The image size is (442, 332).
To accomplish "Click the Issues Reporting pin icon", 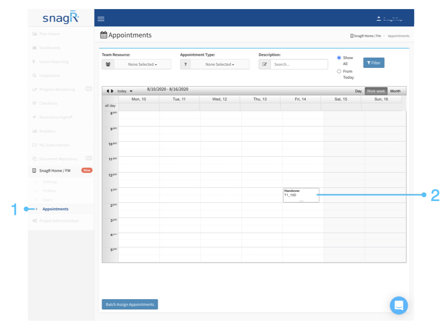I will tap(34, 61).
